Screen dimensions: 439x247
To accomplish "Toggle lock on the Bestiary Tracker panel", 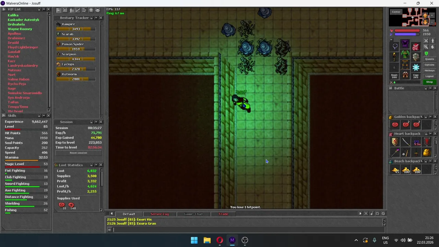I will pos(92,17).
